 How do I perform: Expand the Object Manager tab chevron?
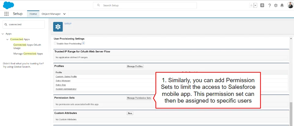[64, 14]
